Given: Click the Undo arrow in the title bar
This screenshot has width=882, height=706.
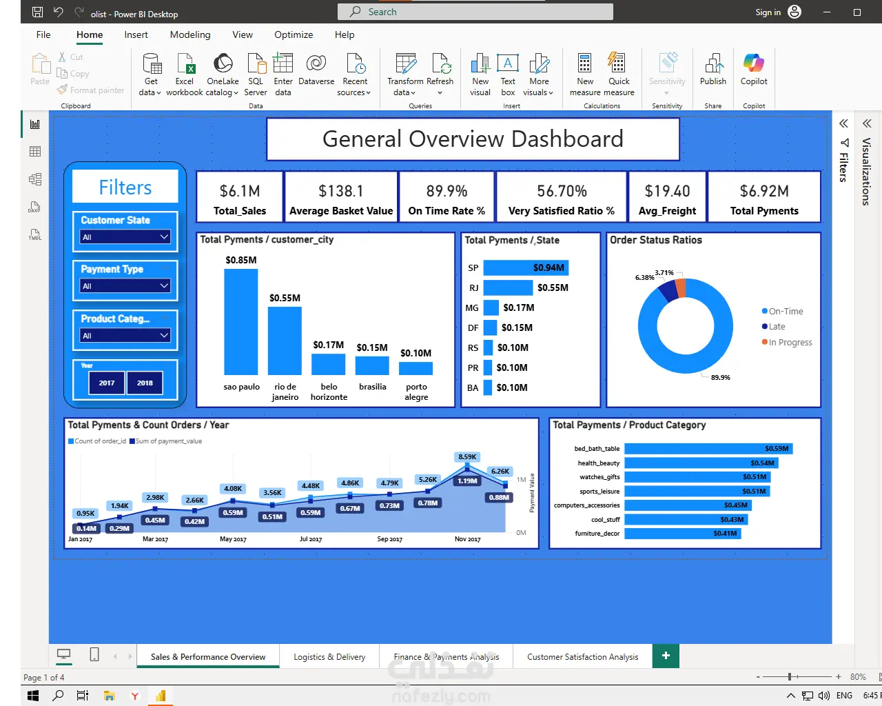Looking at the screenshot, I should click(59, 12).
